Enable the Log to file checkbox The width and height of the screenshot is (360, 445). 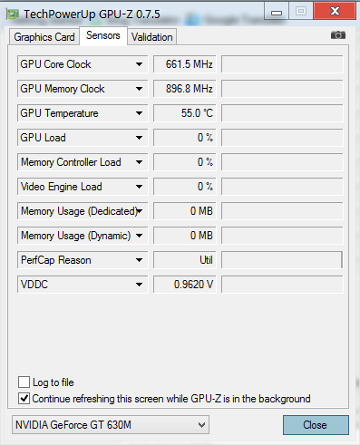click(x=24, y=382)
